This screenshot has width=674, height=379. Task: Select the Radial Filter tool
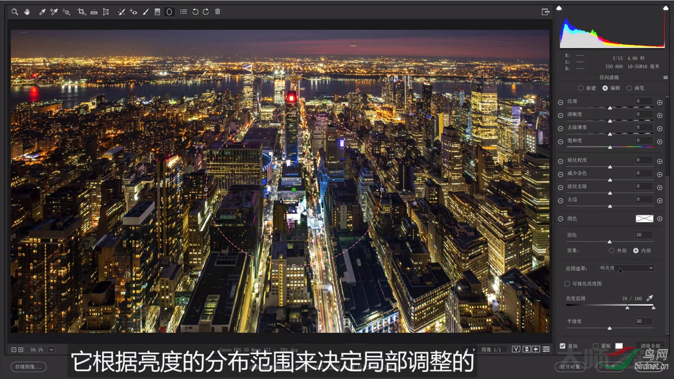tap(169, 11)
